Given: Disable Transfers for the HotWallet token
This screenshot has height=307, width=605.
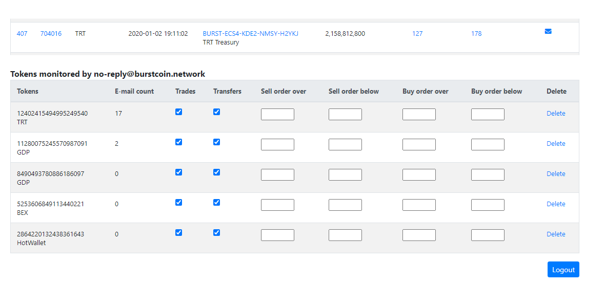Looking at the screenshot, I should (x=216, y=232).
